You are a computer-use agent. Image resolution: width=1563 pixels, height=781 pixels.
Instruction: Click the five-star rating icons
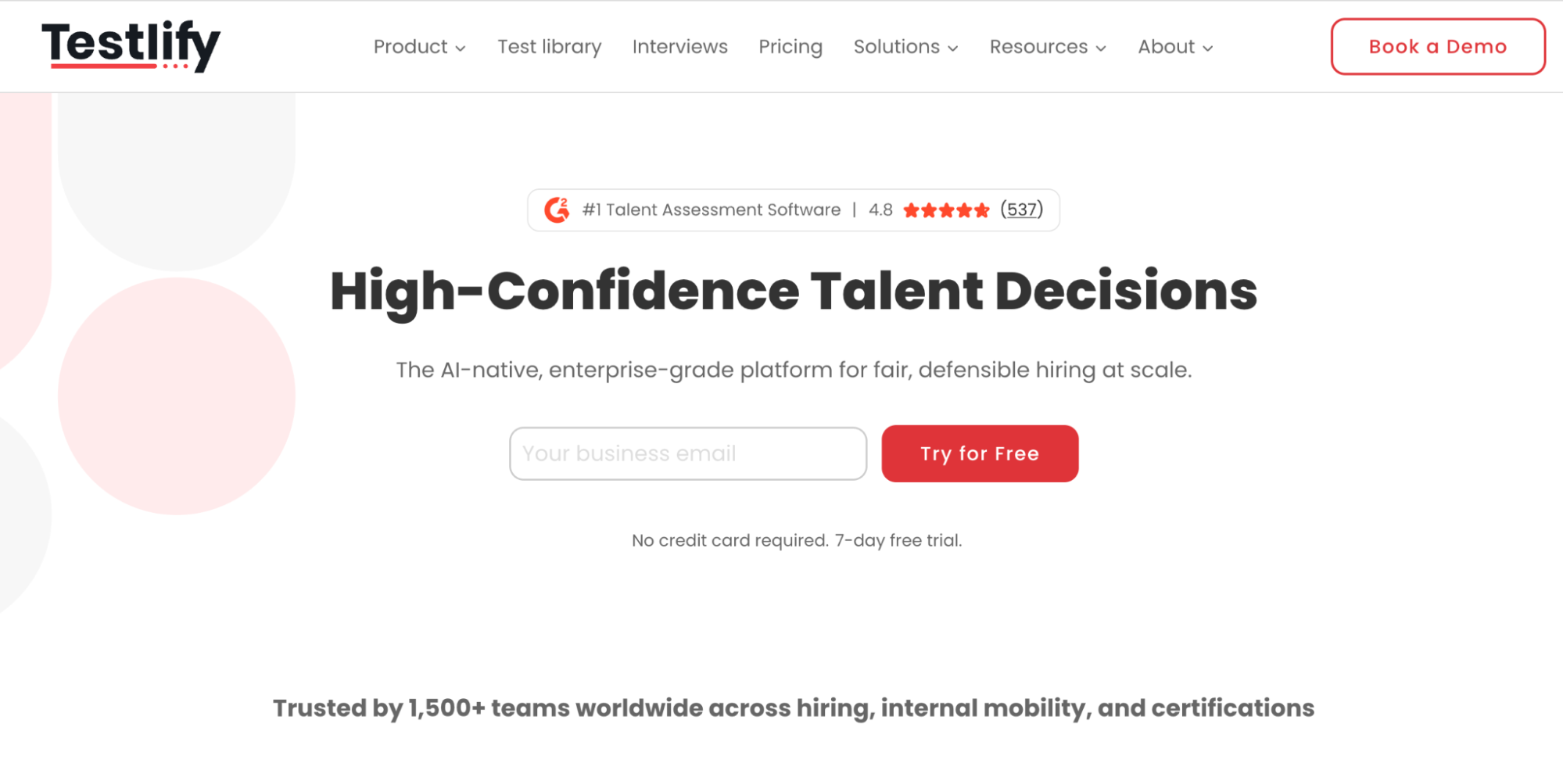tap(946, 210)
